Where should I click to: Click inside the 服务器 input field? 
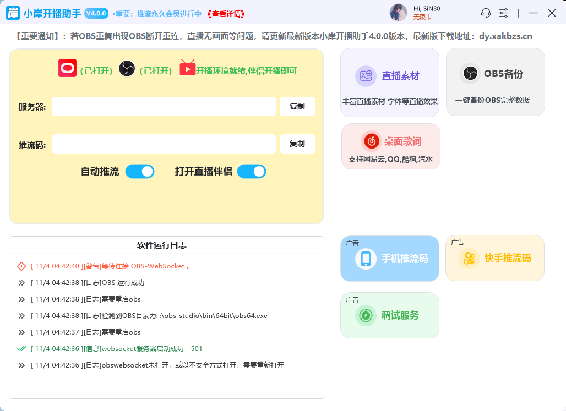(164, 107)
